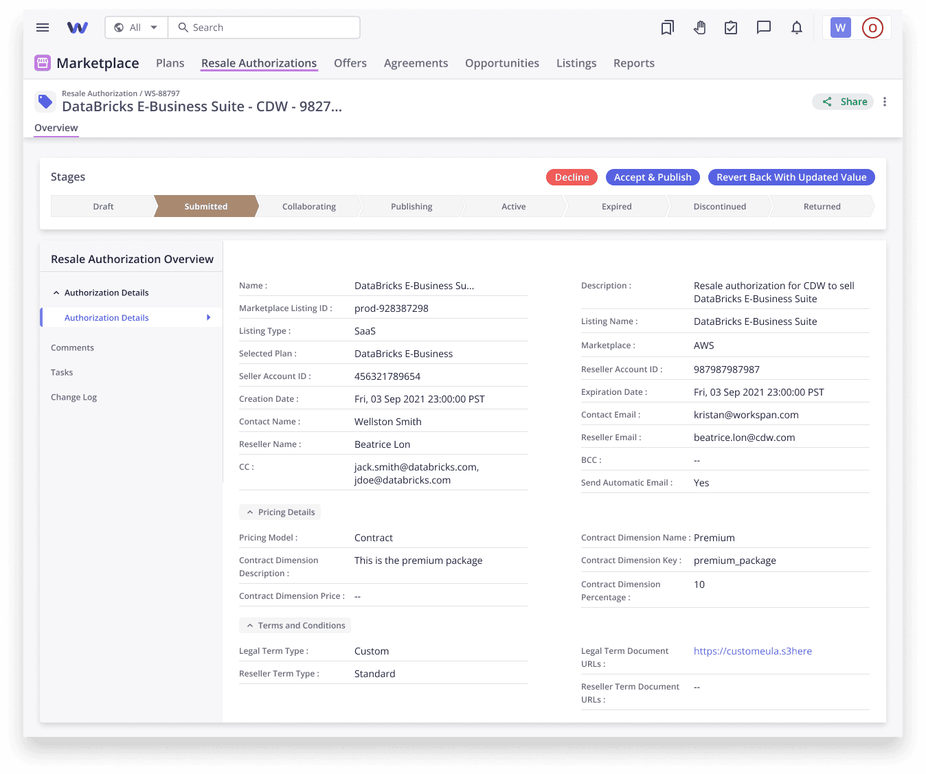Click the Legal Term Type value Custom

point(372,651)
